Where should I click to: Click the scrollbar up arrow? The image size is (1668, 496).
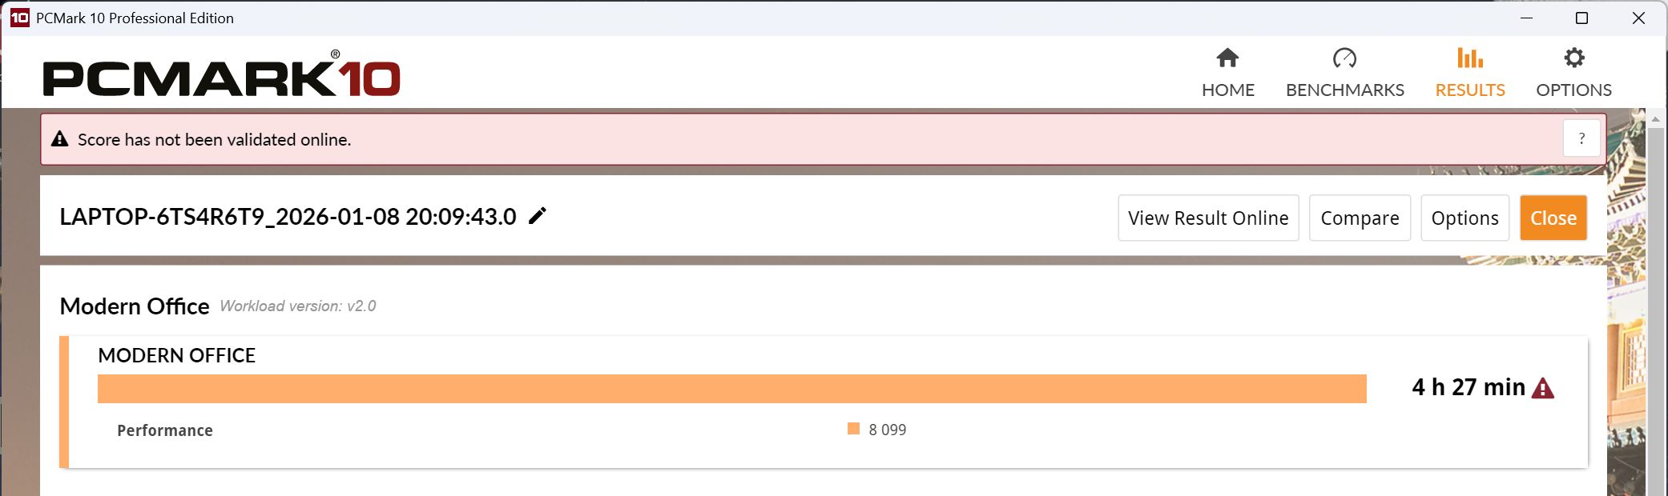tap(1655, 119)
